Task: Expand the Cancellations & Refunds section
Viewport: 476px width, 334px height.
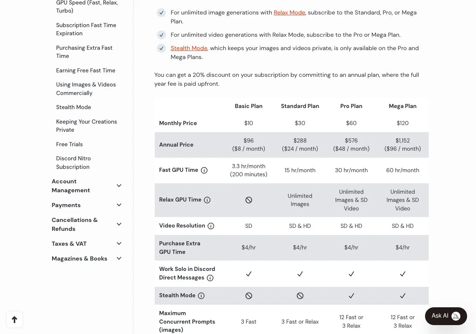Action: click(x=119, y=224)
